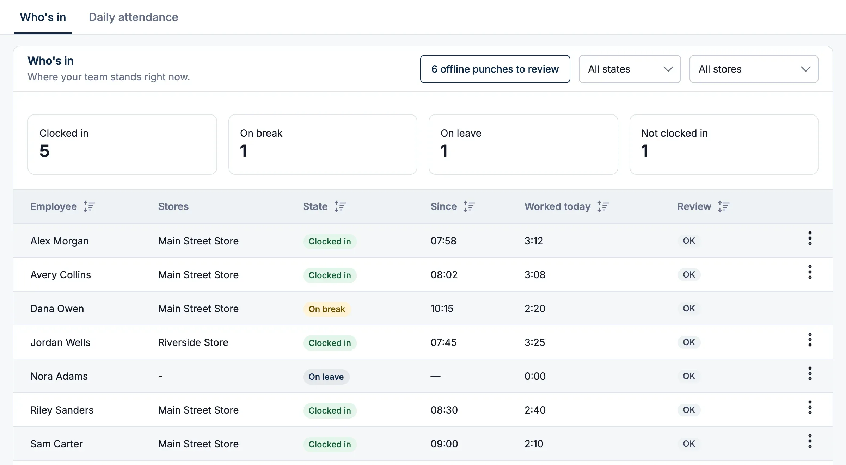Image resolution: width=846 pixels, height=465 pixels.
Task: Switch to the Daily attendance tab
Action: (133, 17)
